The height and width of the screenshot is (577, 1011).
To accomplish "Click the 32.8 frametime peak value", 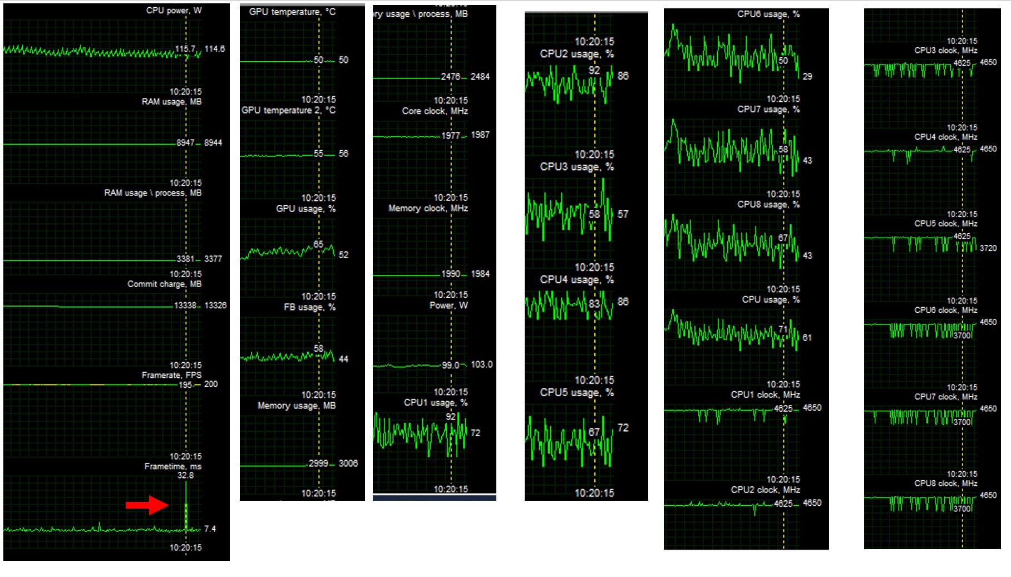I will coord(185,476).
